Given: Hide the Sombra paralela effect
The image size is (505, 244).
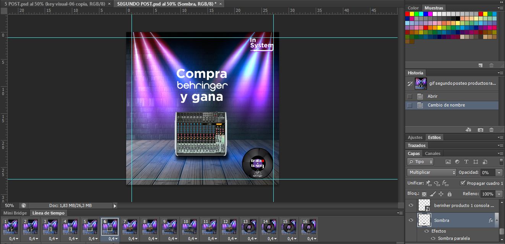Looking at the screenshot, I should [x=434, y=238].
